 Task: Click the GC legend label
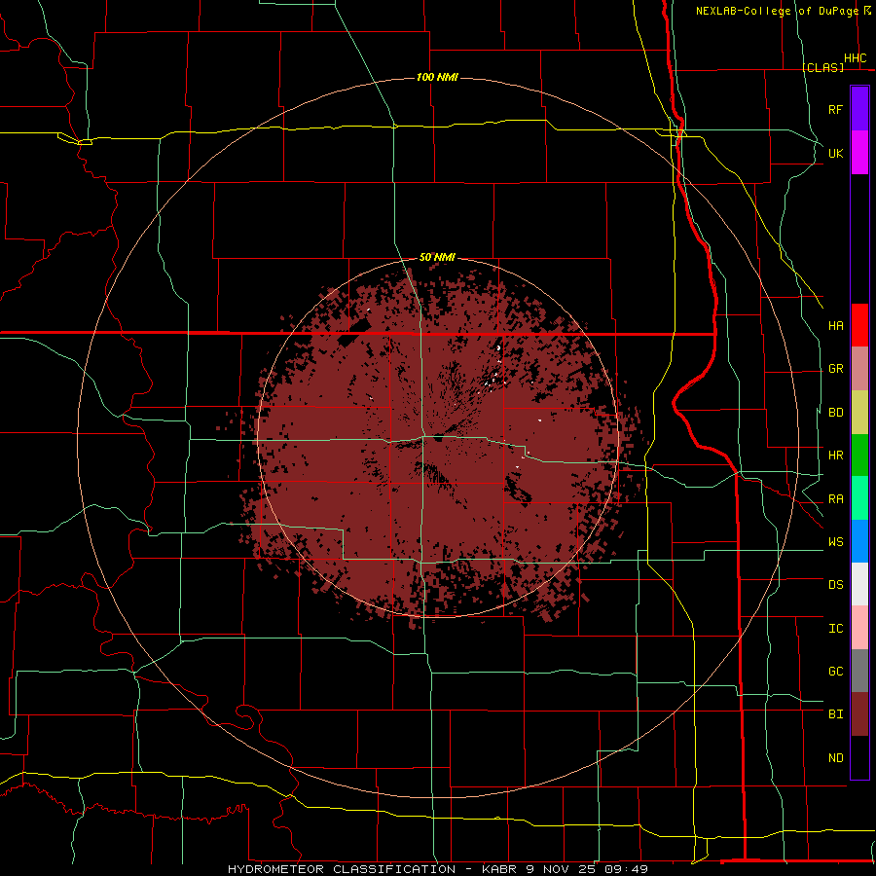click(x=836, y=671)
